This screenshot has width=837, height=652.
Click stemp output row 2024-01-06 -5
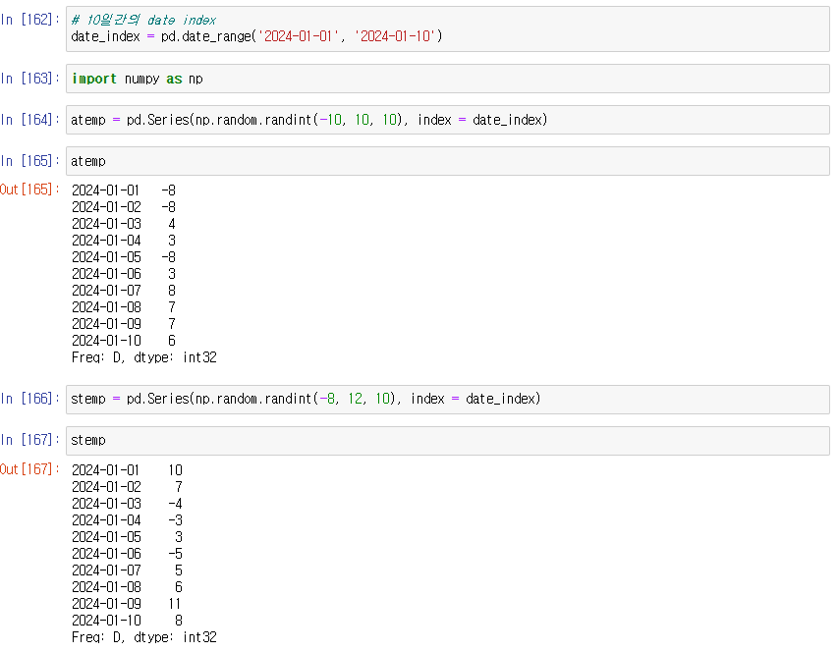point(127,554)
